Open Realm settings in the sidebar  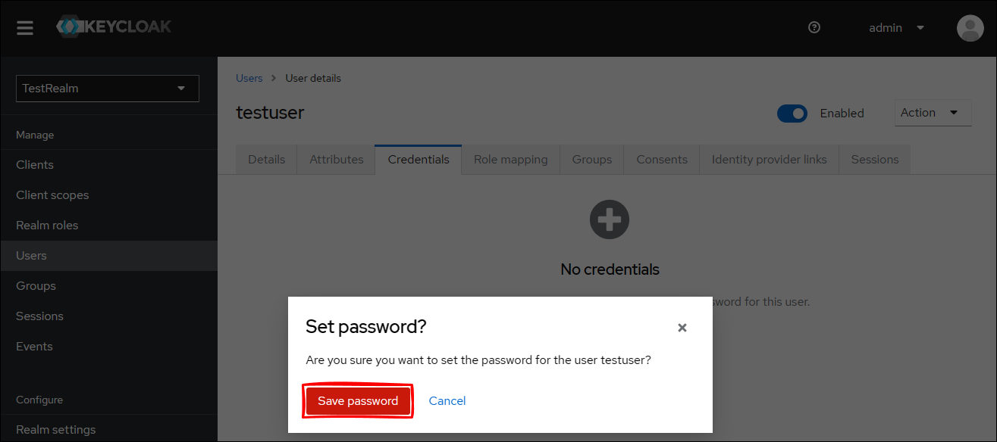pyautogui.click(x=56, y=430)
